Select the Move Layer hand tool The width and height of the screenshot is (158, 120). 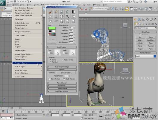[50, 21]
